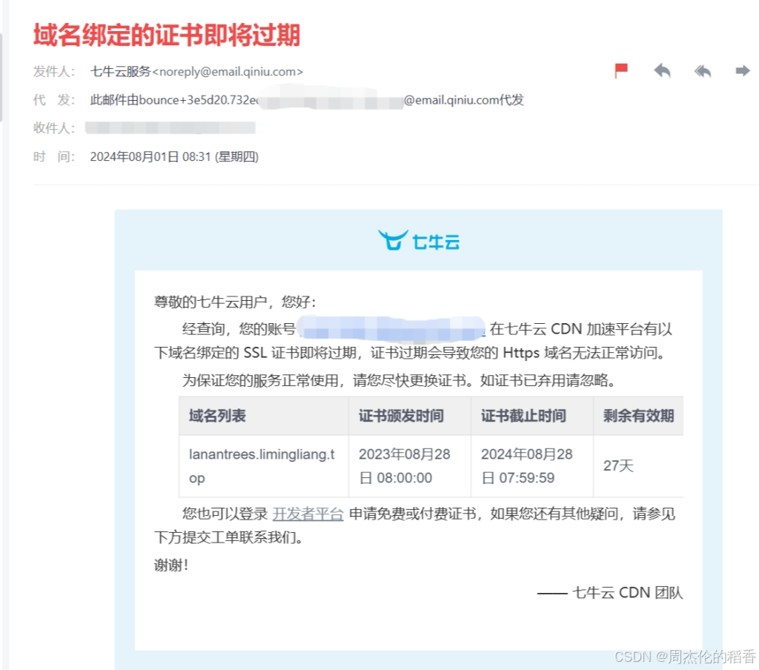Click the 发件人 label
Viewport: 759px width, 670px height.
(x=53, y=72)
